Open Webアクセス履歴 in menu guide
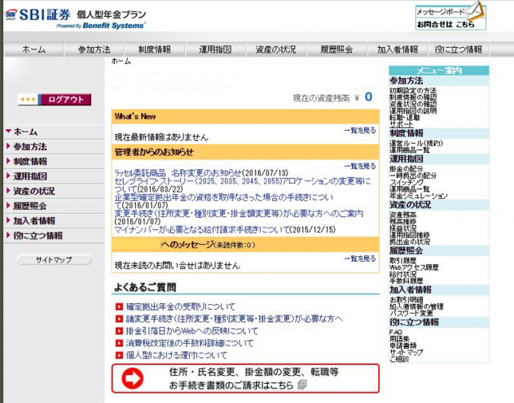514x403 pixels. (413, 267)
